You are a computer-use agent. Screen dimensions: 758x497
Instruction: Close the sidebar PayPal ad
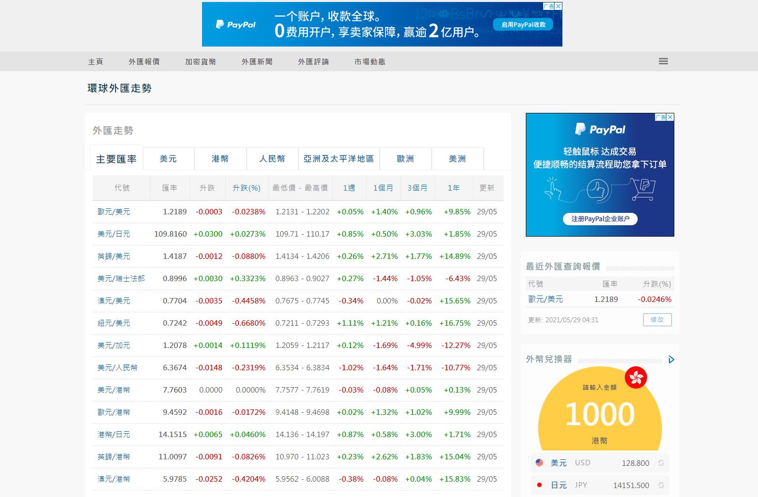click(670, 117)
